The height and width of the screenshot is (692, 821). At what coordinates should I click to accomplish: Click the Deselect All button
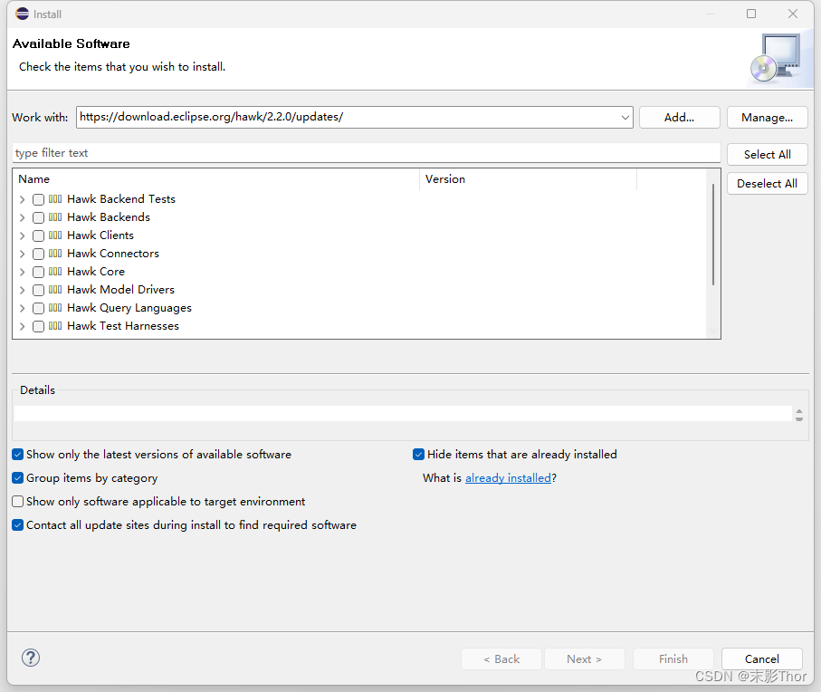(x=767, y=184)
